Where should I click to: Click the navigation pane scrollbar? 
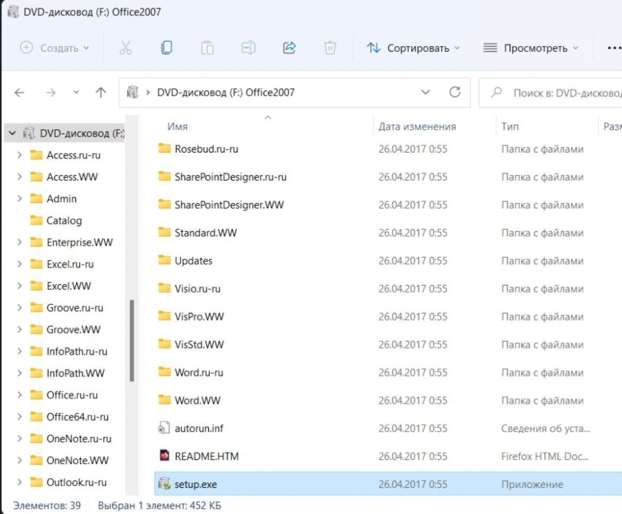click(x=132, y=340)
